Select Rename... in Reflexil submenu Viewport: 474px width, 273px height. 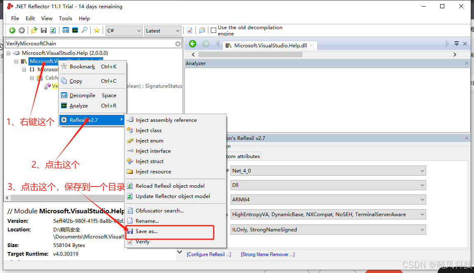point(175,221)
